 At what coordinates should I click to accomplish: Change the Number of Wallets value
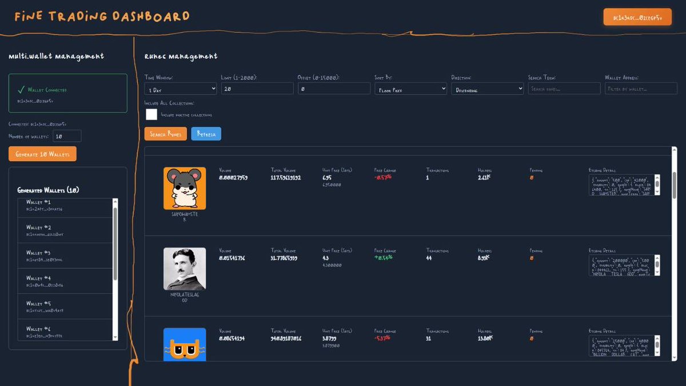click(x=69, y=136)
